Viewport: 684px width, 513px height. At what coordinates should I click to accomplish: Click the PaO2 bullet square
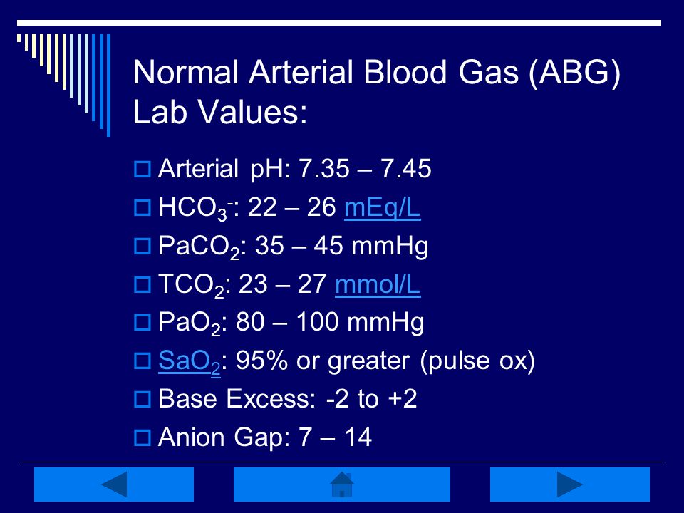(x=142, y=323)
